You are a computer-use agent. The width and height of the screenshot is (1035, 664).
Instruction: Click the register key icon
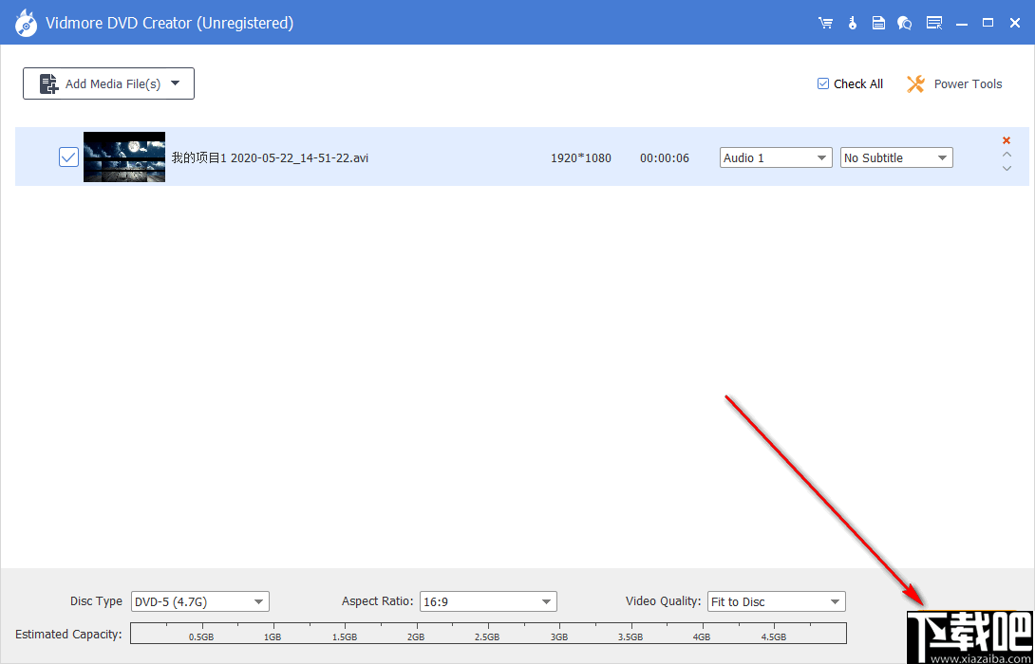(x=852, y=22)
